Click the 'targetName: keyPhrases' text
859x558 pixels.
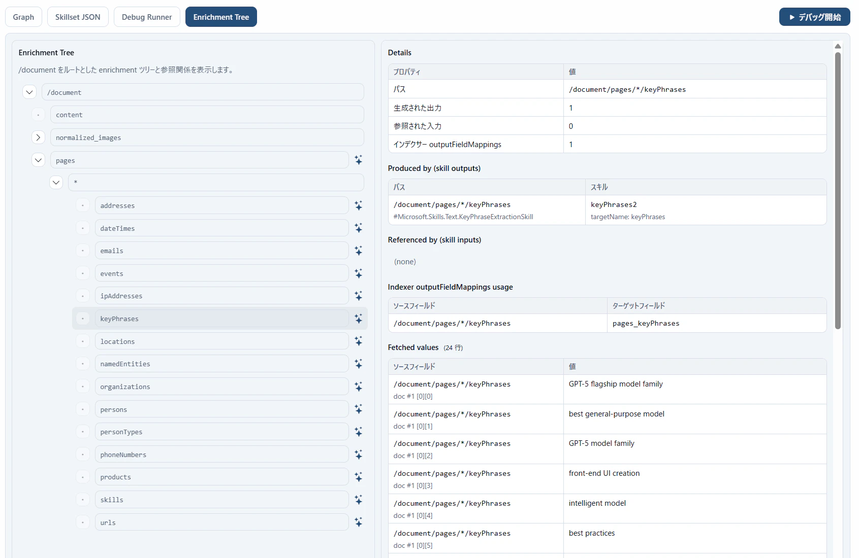point(628,217)
